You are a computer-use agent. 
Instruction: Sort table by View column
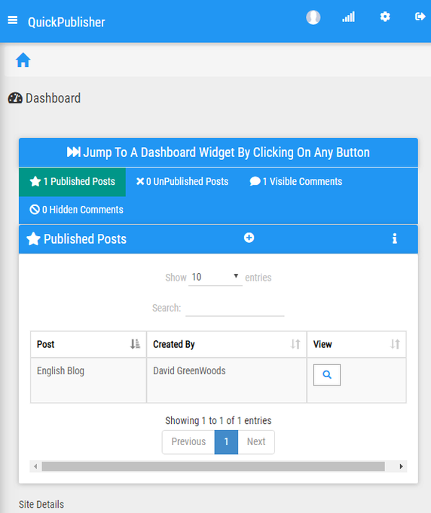coord(356,344)
